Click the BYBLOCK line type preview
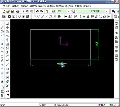 coord(90,11)
